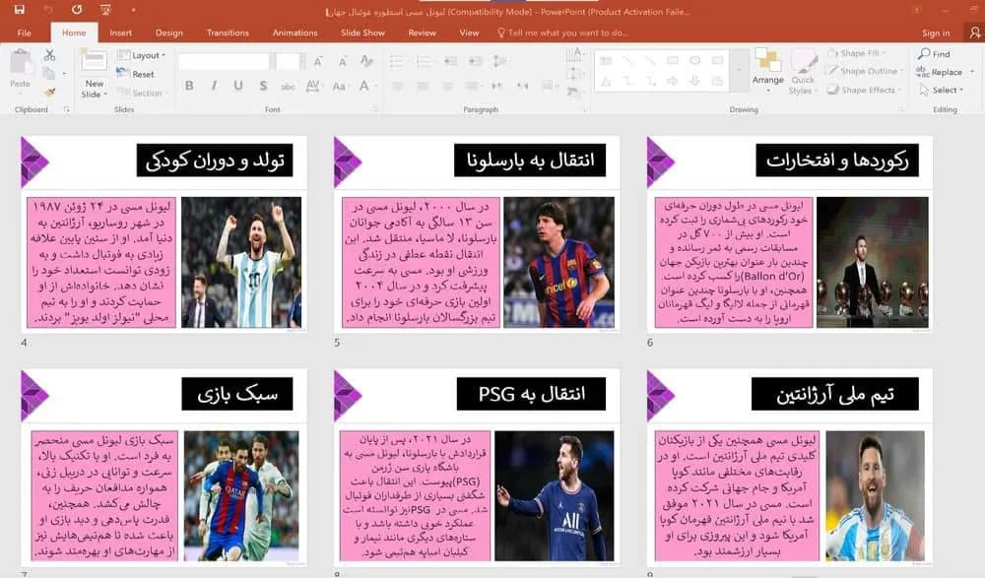Screen dimensions: 985x578
Task: Toggle Center alignment paragraph button
Action: pyautogui.click(x=423, y=86)
